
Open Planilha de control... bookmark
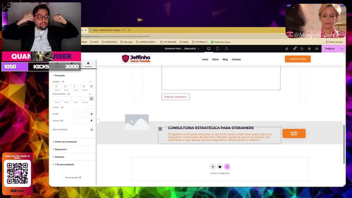pyautogui.click(x=221, y=42)
